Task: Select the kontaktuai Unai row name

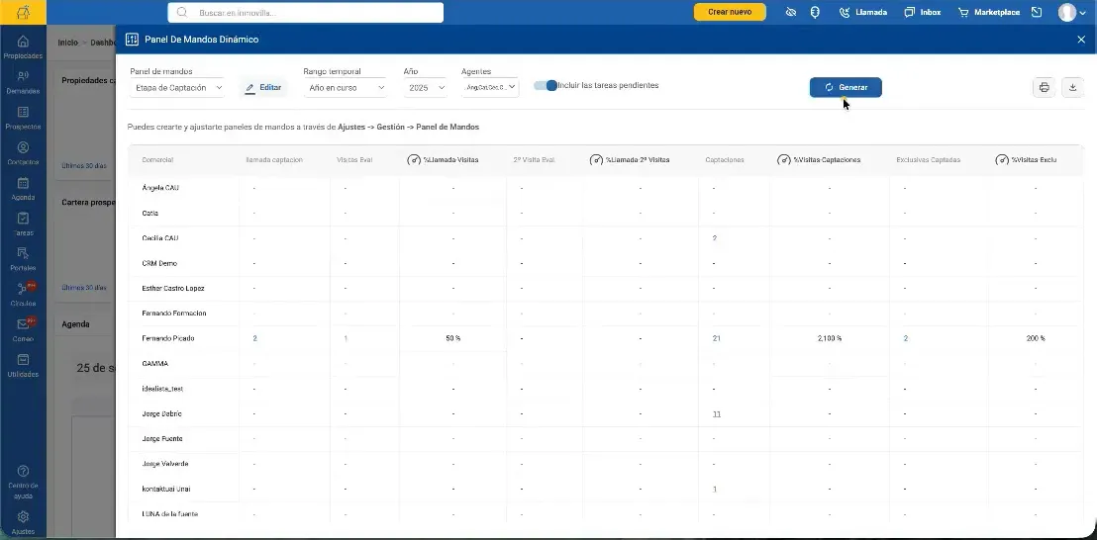Action: pos(165,489)
